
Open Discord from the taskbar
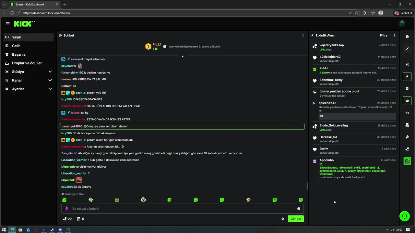pos(60,230)
